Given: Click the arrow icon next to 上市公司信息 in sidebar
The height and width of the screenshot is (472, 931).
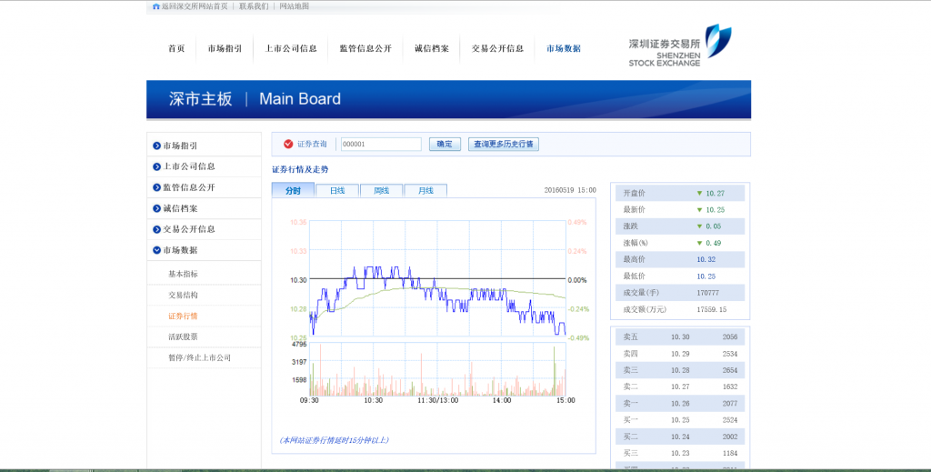Looking at the screenshot, I should point(156,166).
